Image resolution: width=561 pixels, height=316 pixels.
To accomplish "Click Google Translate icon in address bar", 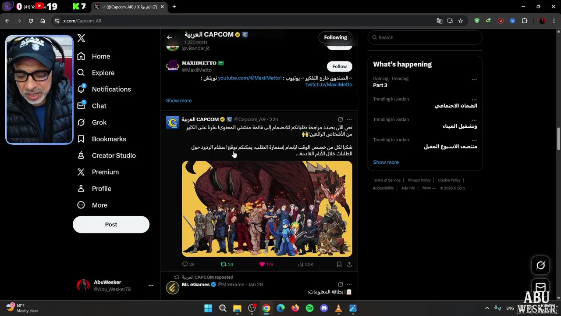I will pos(440,21).
